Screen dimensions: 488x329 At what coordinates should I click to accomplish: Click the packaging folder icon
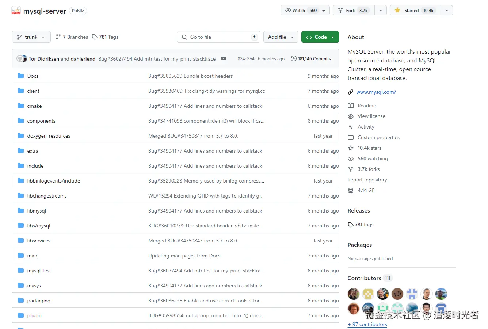point(21,300)
